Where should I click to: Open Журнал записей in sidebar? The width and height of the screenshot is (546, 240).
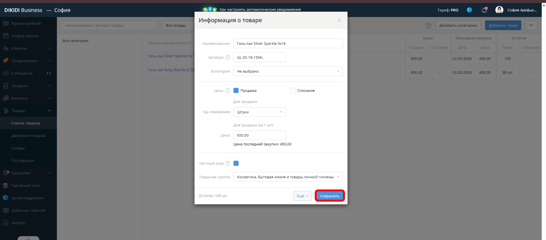click(x=26, y=23)
